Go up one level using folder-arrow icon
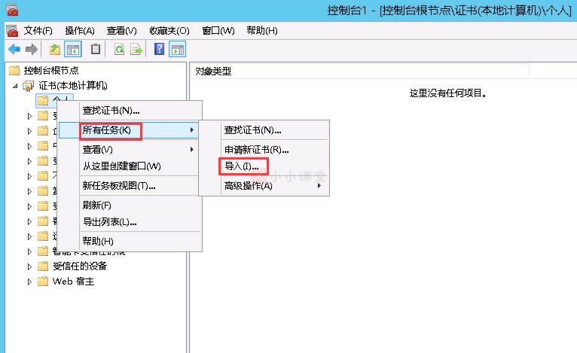Screen dimensions: 577x353 55,49
